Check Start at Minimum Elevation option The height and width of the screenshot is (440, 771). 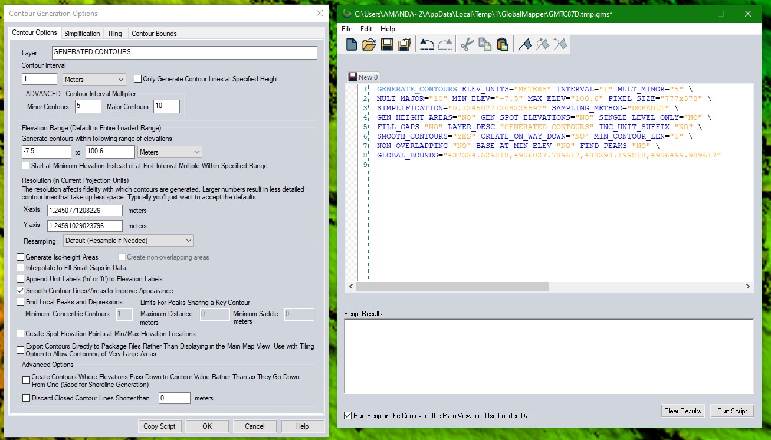[x=25, y=166]
